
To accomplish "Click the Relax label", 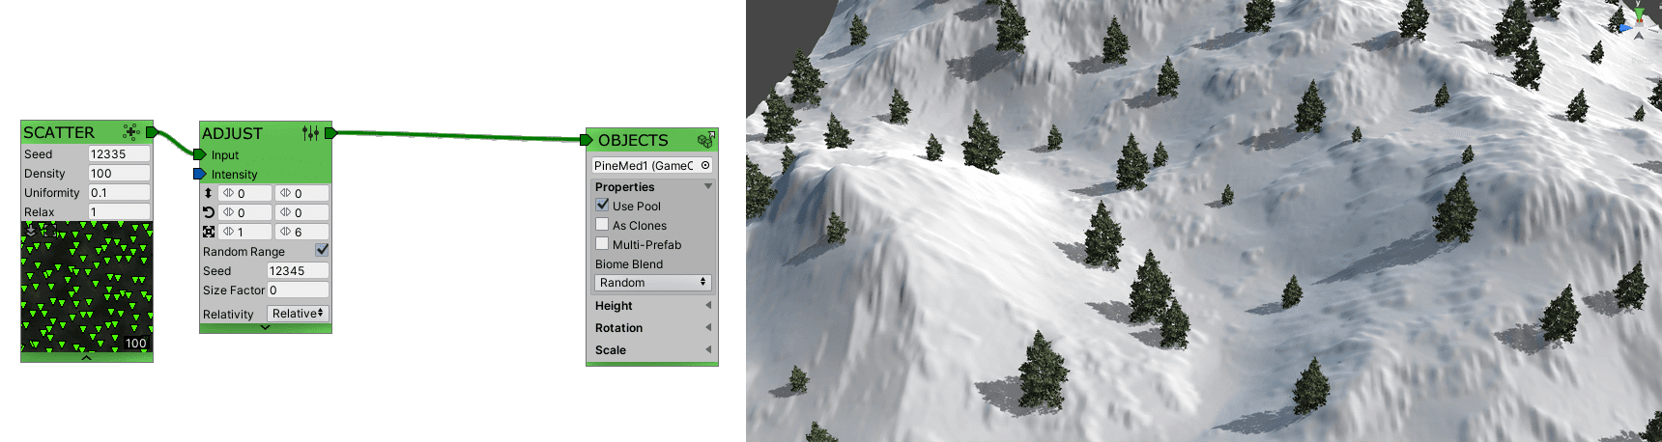I will tap(40, 211).
